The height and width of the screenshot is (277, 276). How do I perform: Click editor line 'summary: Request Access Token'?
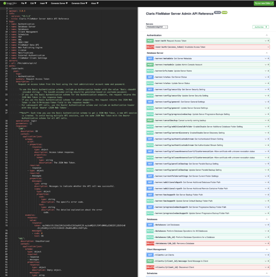click(x=33, y=79)
